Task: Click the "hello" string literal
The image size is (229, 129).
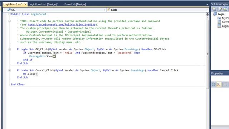Action: click(68, 53)
